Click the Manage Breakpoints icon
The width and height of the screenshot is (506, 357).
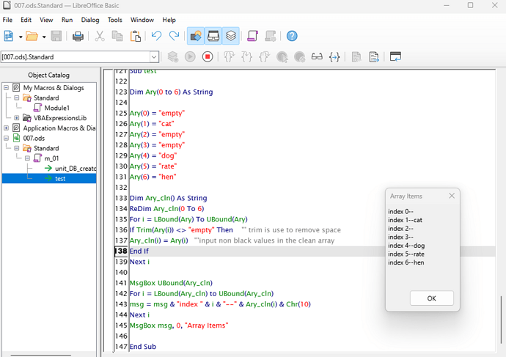[x=299, y=56]
